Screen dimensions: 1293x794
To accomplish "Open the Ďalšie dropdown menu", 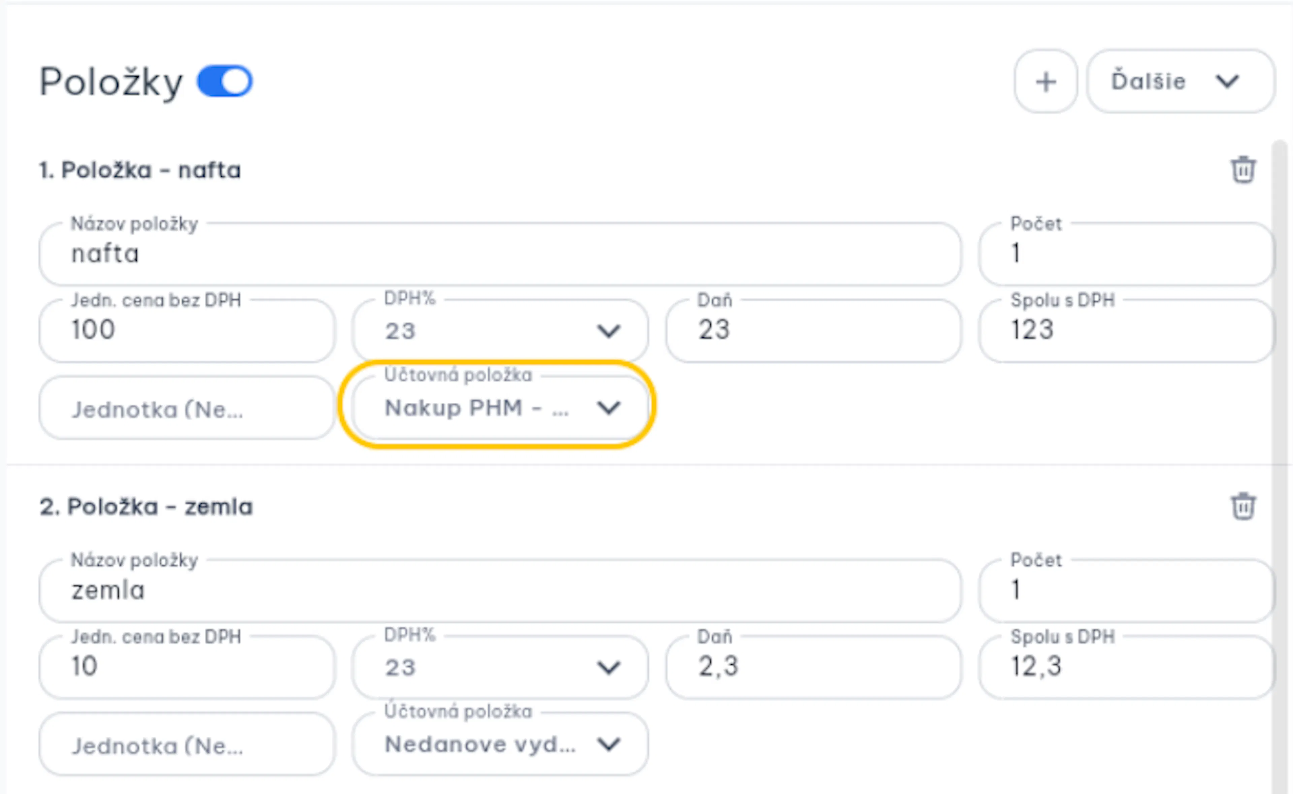I will click(x=1181, y=81).
